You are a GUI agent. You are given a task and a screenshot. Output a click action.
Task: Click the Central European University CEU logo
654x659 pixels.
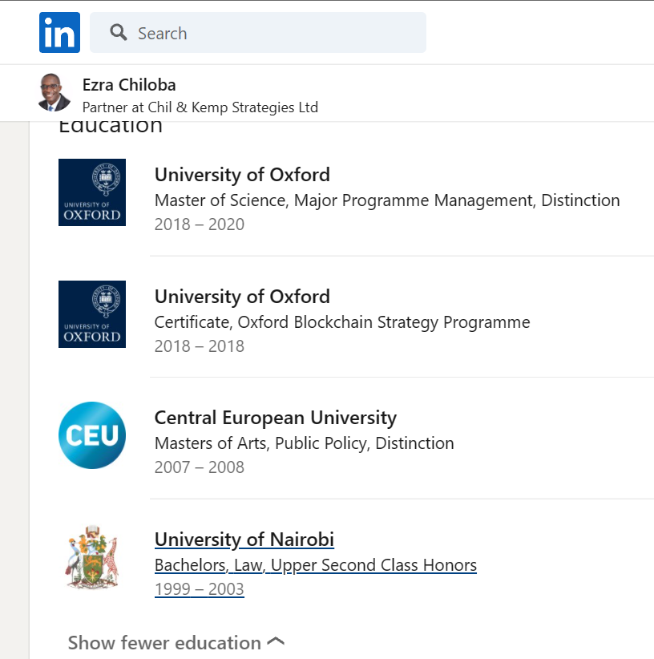coord(92,435)
